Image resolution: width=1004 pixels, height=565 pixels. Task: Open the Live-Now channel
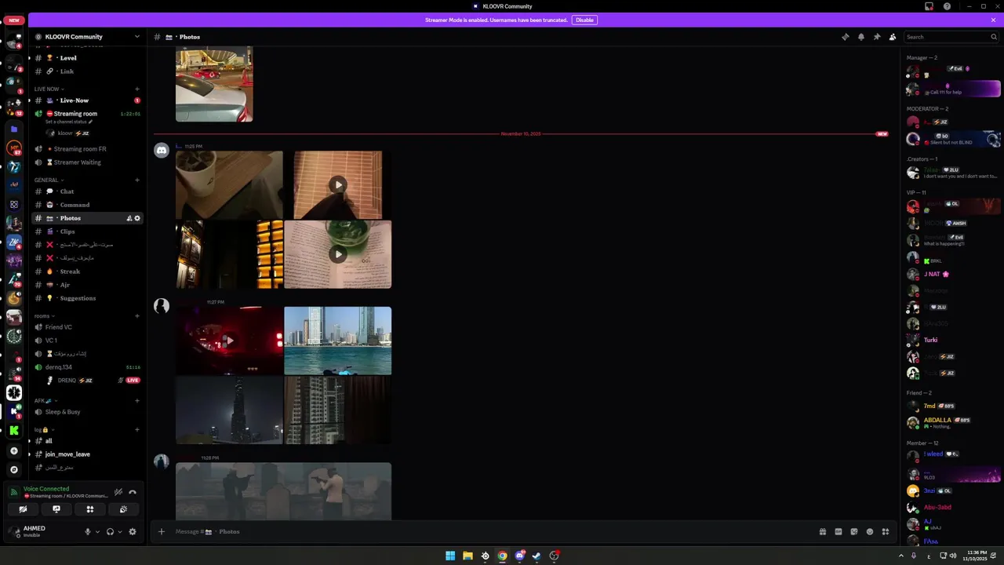pyautogui.click(x=87, y=100)
